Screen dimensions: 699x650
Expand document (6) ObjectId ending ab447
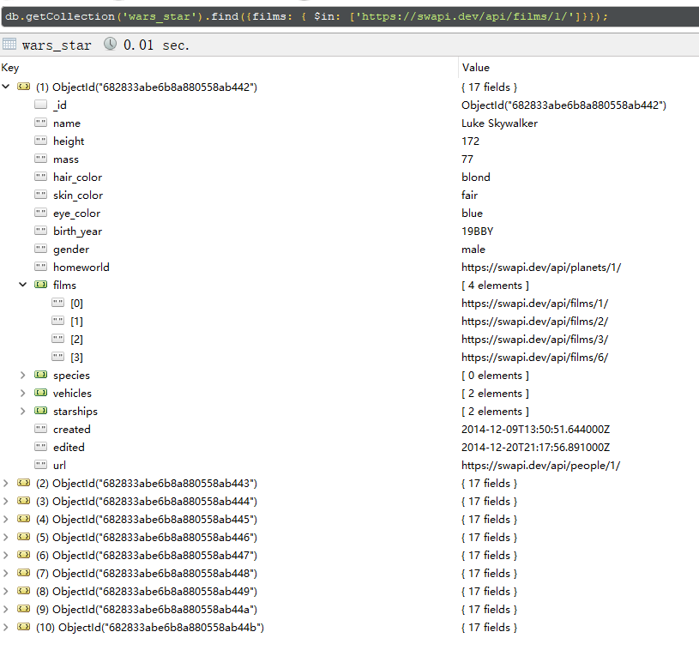(6, 555)
